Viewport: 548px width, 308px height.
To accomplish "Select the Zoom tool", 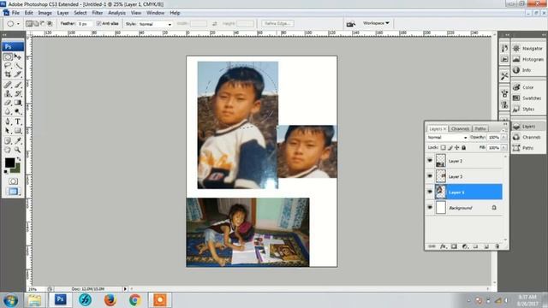I will pyautogui.click(x=18, y=150).
